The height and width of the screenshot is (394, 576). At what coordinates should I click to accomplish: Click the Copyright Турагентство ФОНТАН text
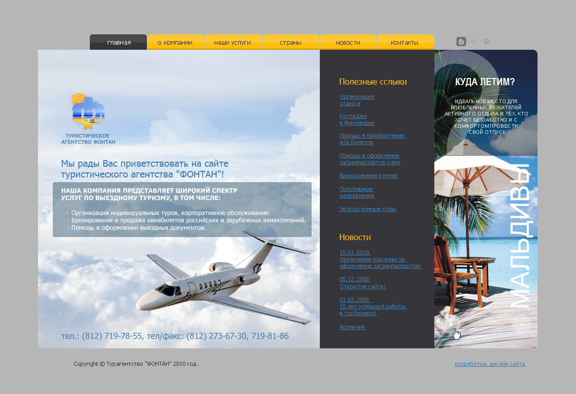coord(136,364)
